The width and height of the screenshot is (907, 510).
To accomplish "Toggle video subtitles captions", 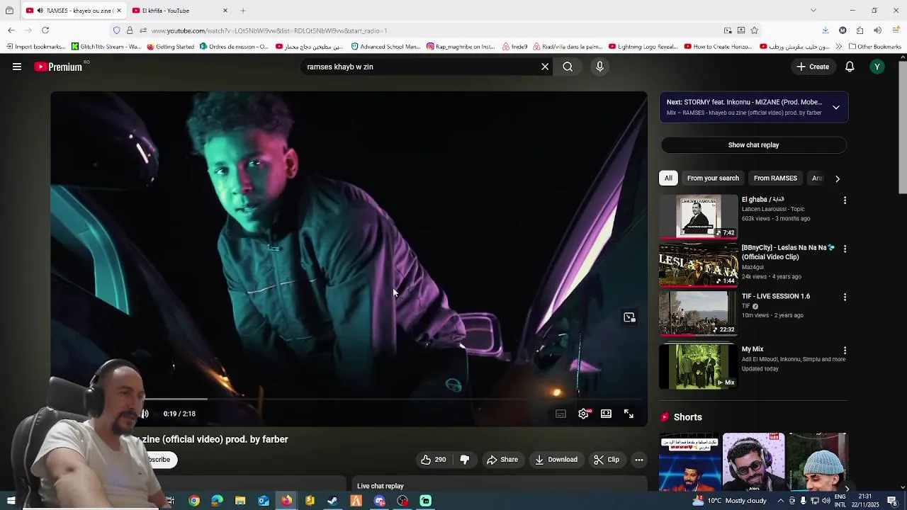I will point(560,414).
